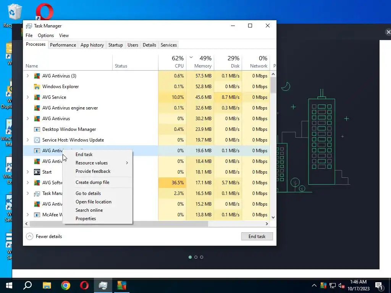Close the AVG window behind Task Manager
The image size is (391, 293).
pos(388,32)
